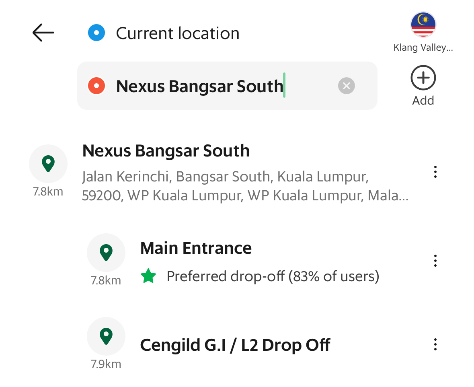The height and width of the screenshot is (387, 474).
Task: Tap the Add stop plus icon
Action: [423, 78]
